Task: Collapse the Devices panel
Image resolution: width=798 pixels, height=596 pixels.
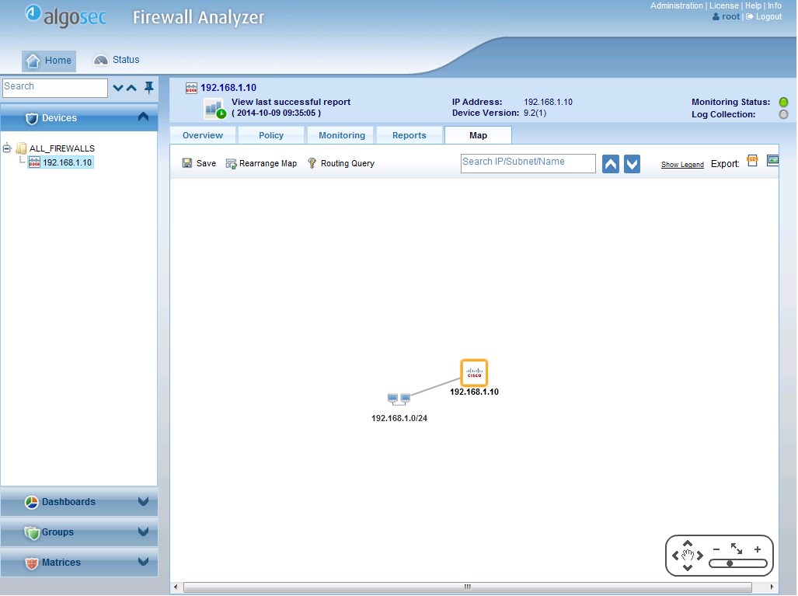Action: [x=144, y=117]
